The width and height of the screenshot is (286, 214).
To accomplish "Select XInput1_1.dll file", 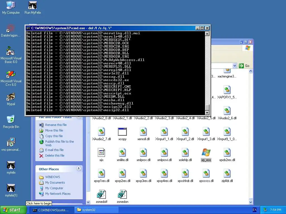I will 164,134.
